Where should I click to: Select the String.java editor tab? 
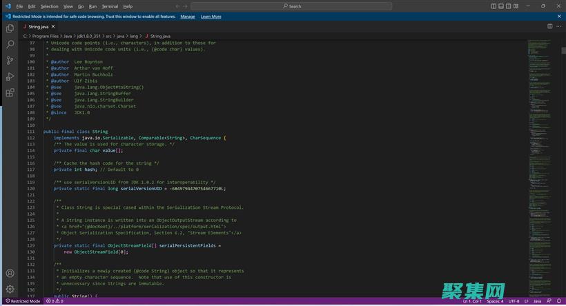[x=38, y=26]
